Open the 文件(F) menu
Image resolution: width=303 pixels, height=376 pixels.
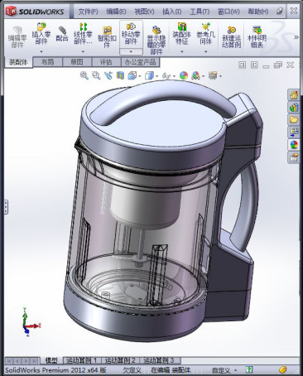coord(88,12)
